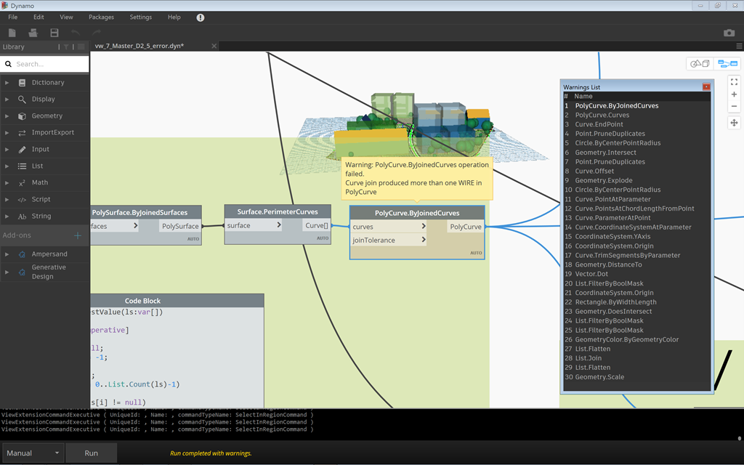Zoom out with the minus icon
The width and height of the screenshot is (744, 465).
pos(734,107)
